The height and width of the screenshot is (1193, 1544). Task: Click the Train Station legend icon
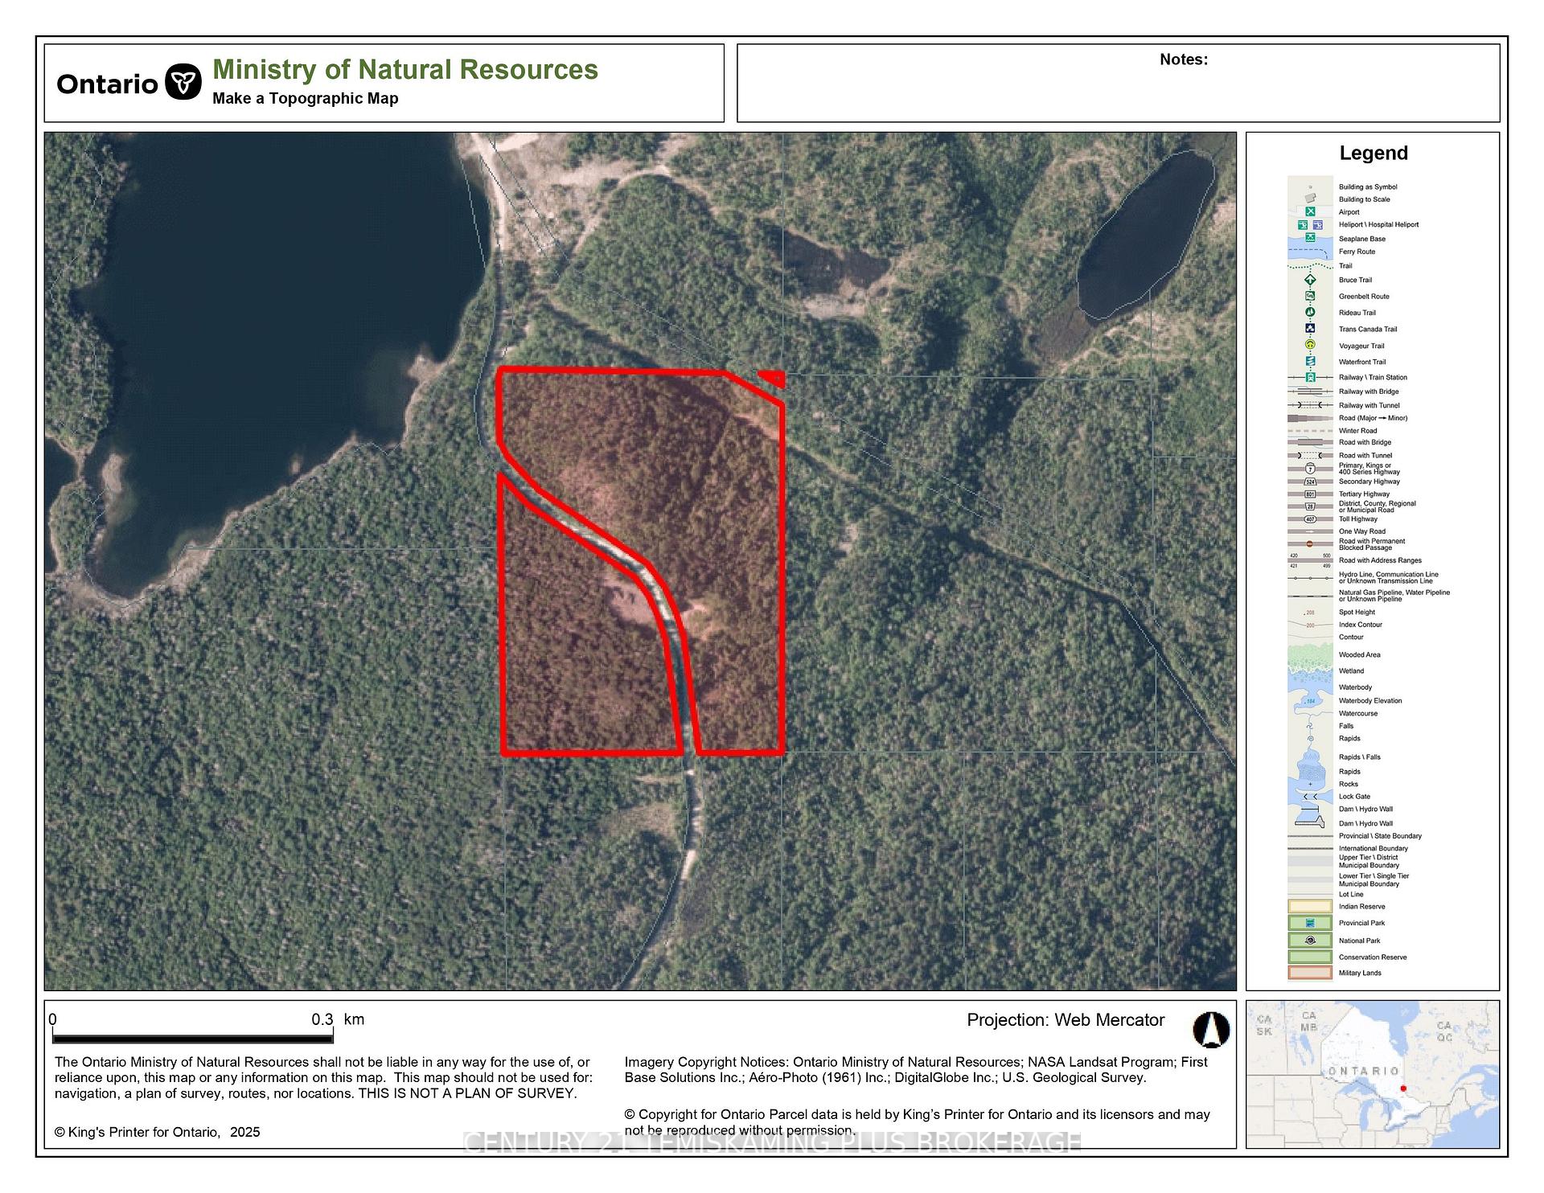point(1310,377)
